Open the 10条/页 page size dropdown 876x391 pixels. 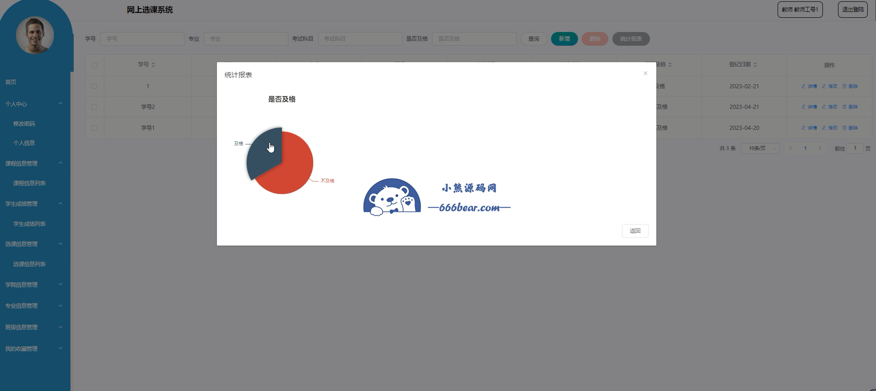pyautogui.click(x=760, y=149)
